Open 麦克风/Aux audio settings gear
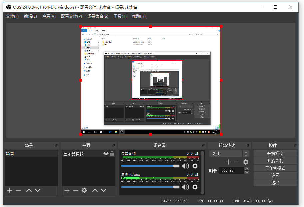Screen dimensions: 304x207 tap(195, 187)
